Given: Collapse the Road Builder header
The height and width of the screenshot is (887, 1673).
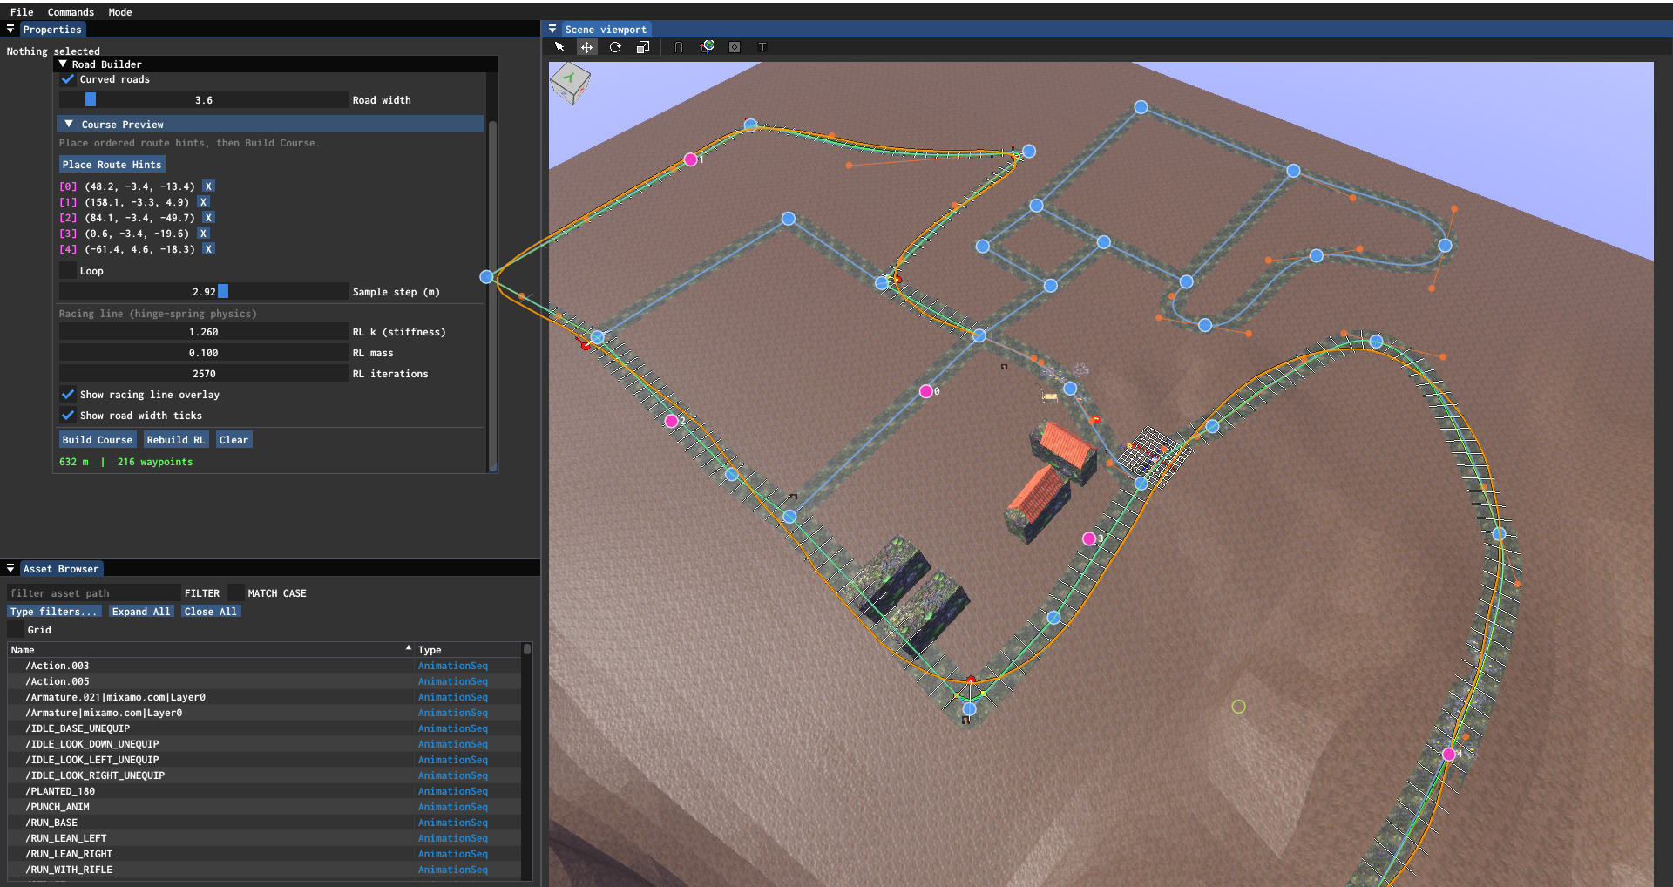Looking at the screenshot, I should pos(63,64).
